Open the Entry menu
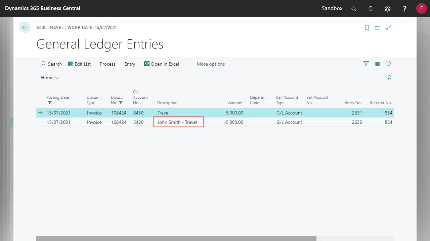Viewport: 430px width, 241px height. [x=130, y=64]
